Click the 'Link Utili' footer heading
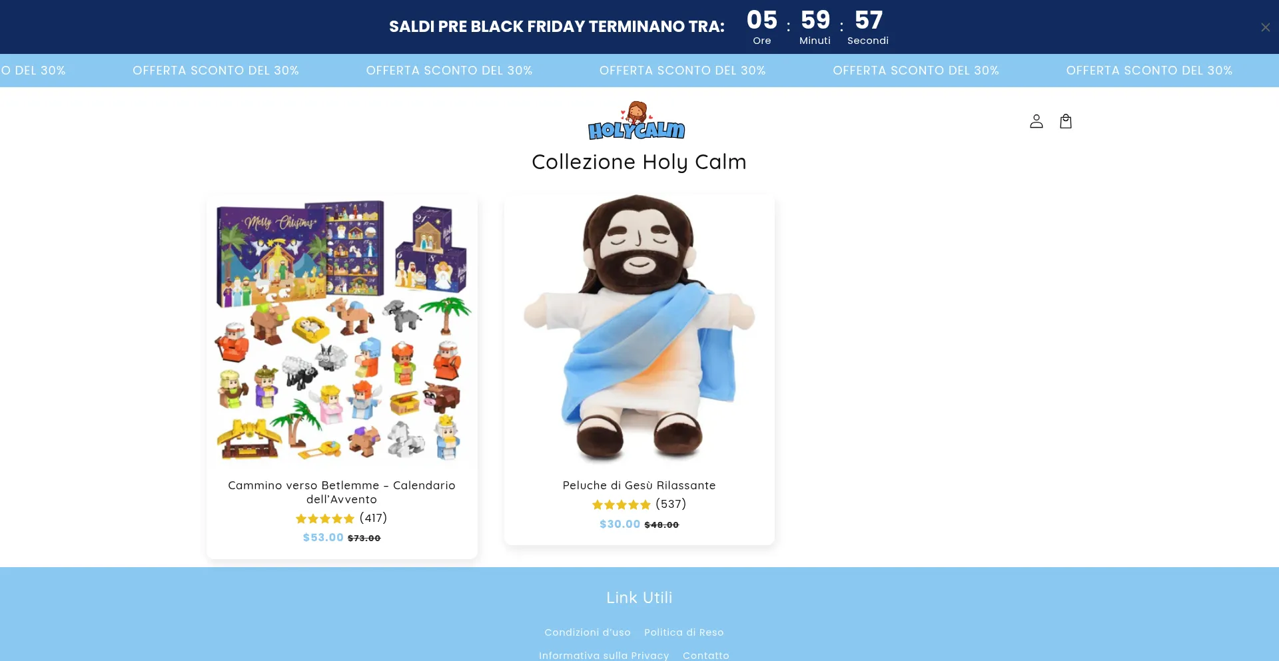1279x661 pixels. coord(639,598)
